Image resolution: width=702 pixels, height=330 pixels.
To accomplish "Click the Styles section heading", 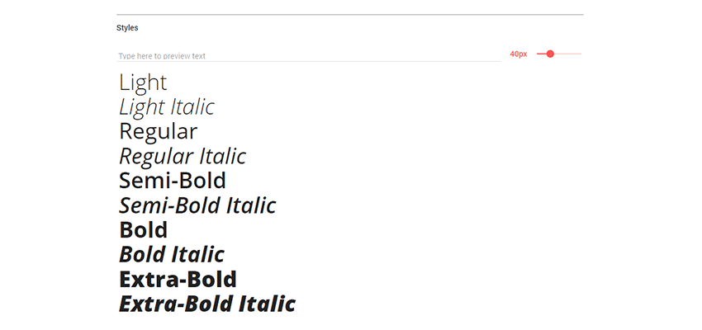I will pos(127,27).
